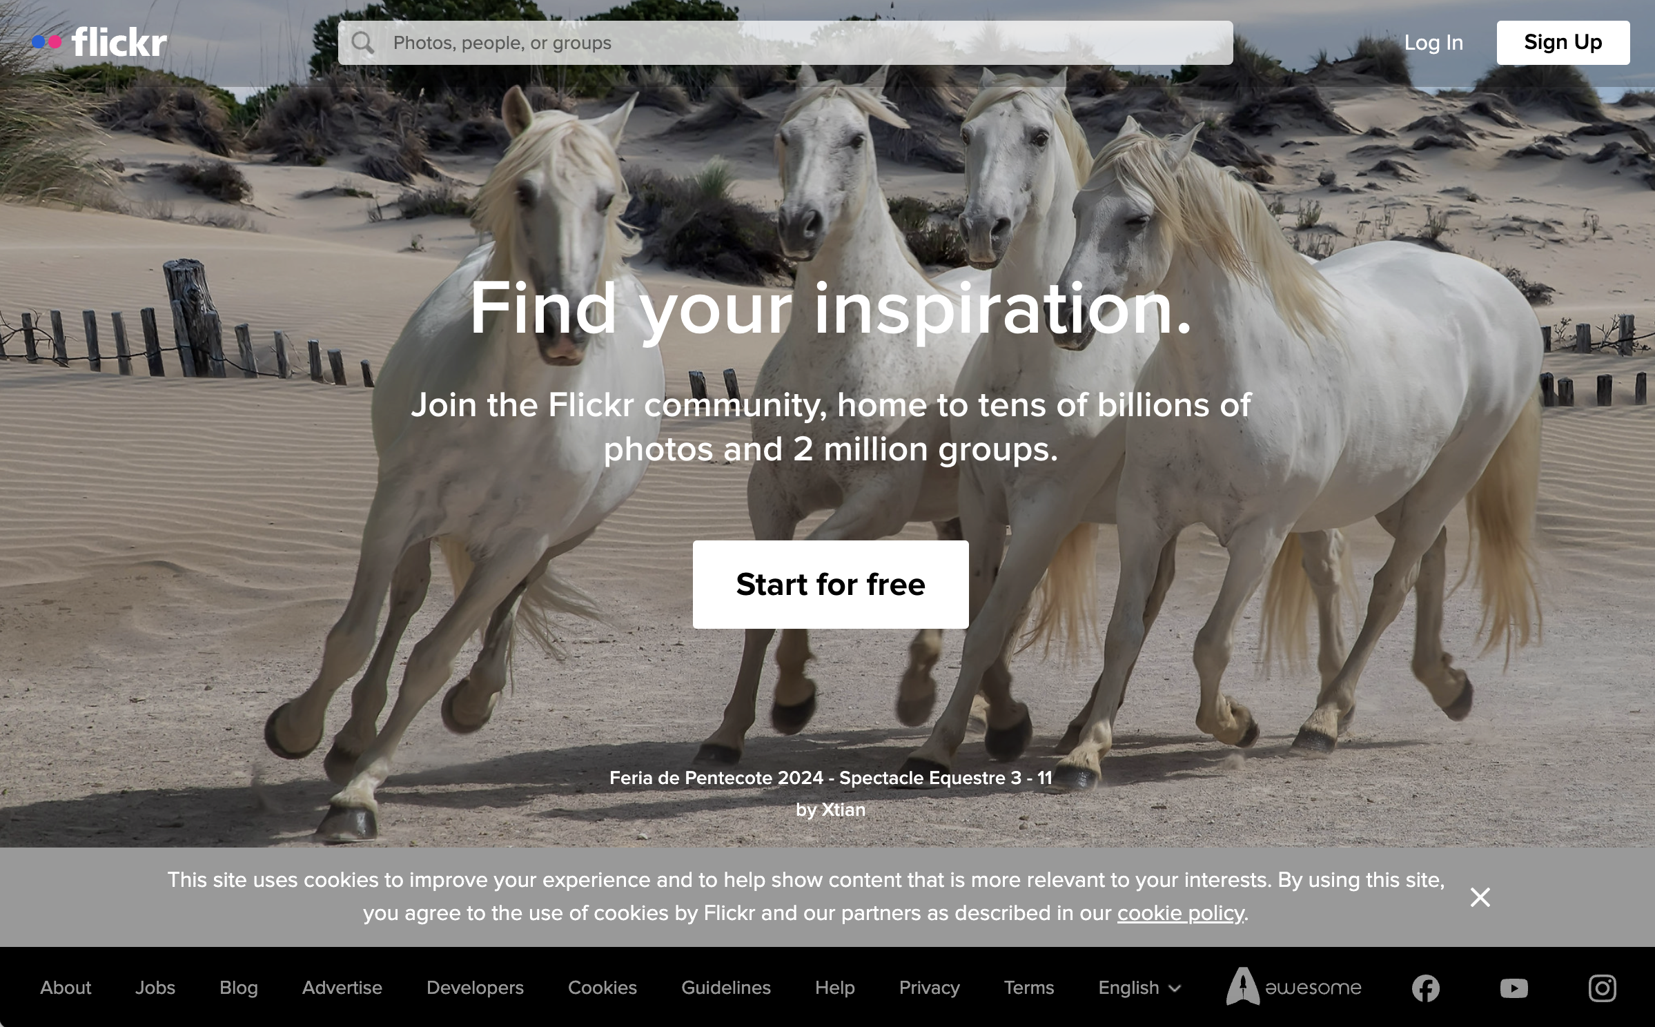Expand the English language dropdown
This screenshot has height=1027, width=1655.
1139,988
